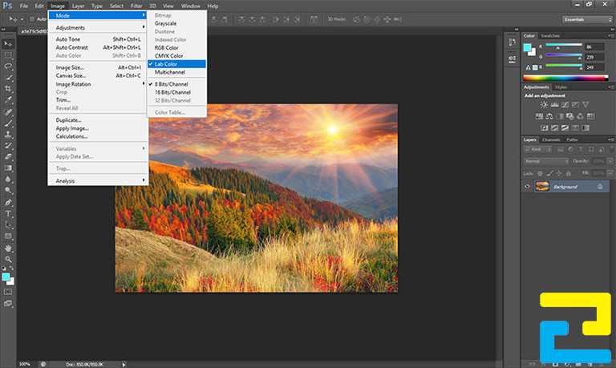Select the Move tool
Image resolution: width=616 pixels, height=368 pixels.
point(8,43)
